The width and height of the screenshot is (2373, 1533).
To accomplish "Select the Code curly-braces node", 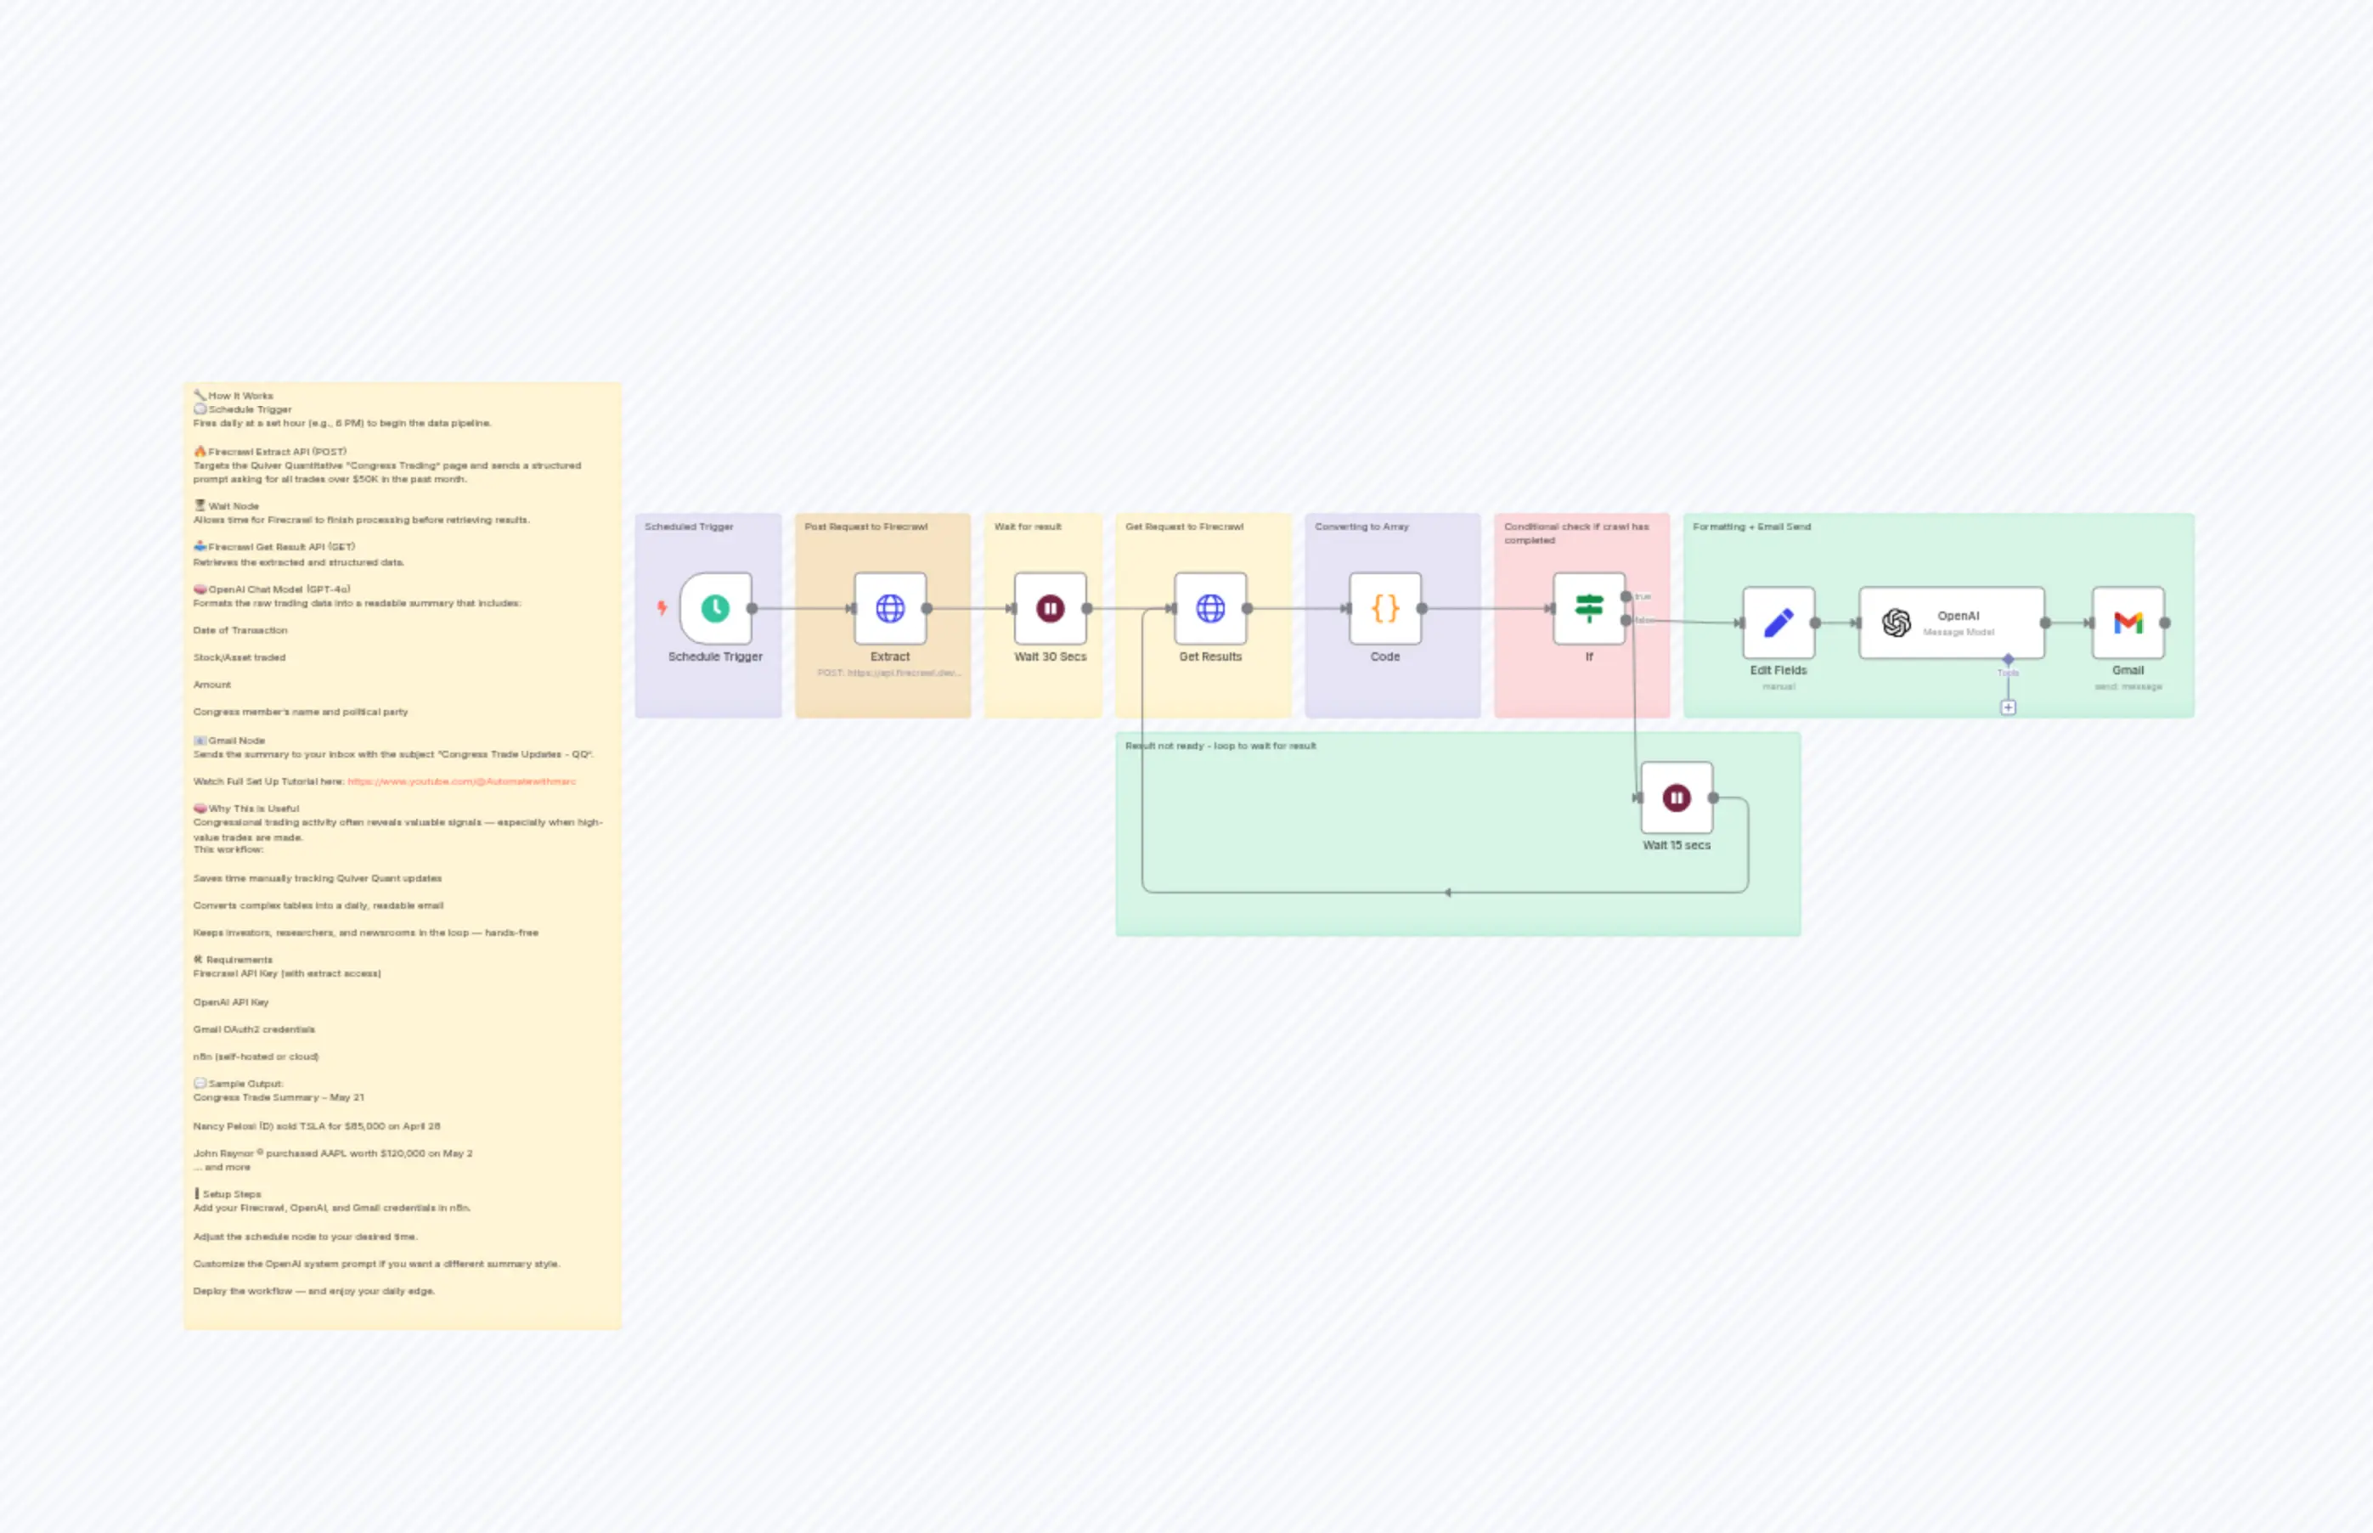I will pyautogui.click(x=1384, y=608).
